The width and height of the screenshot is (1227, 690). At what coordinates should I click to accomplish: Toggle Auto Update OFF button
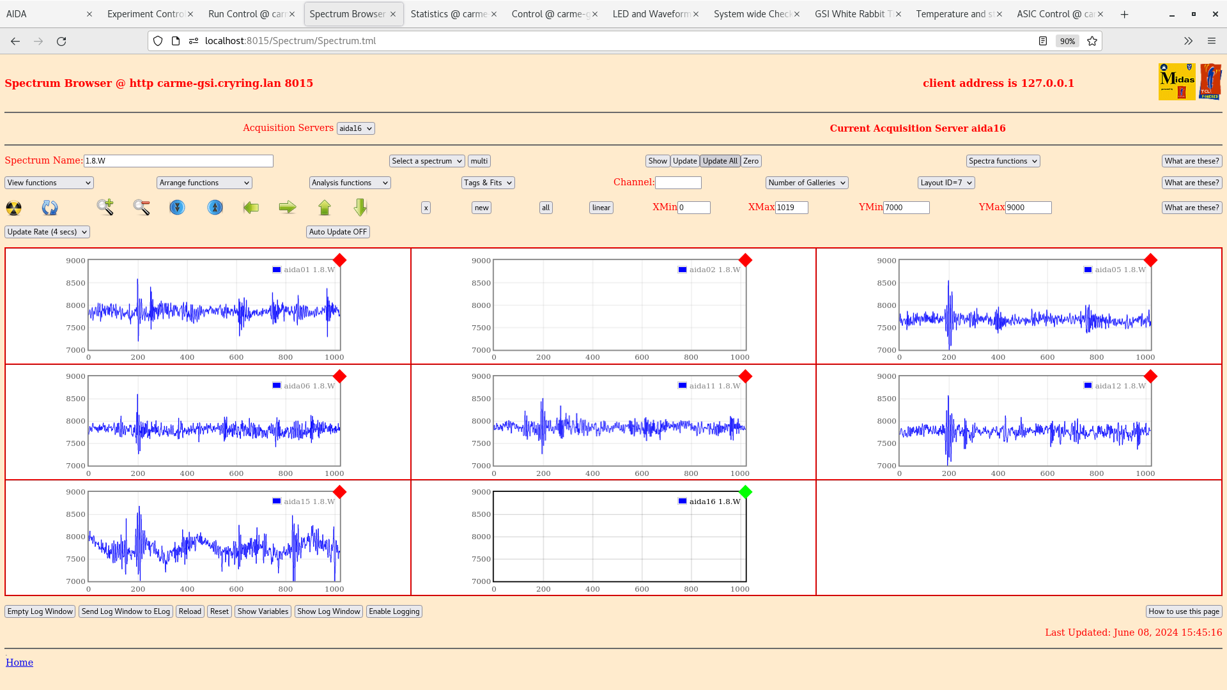click(x=337, y=232)
